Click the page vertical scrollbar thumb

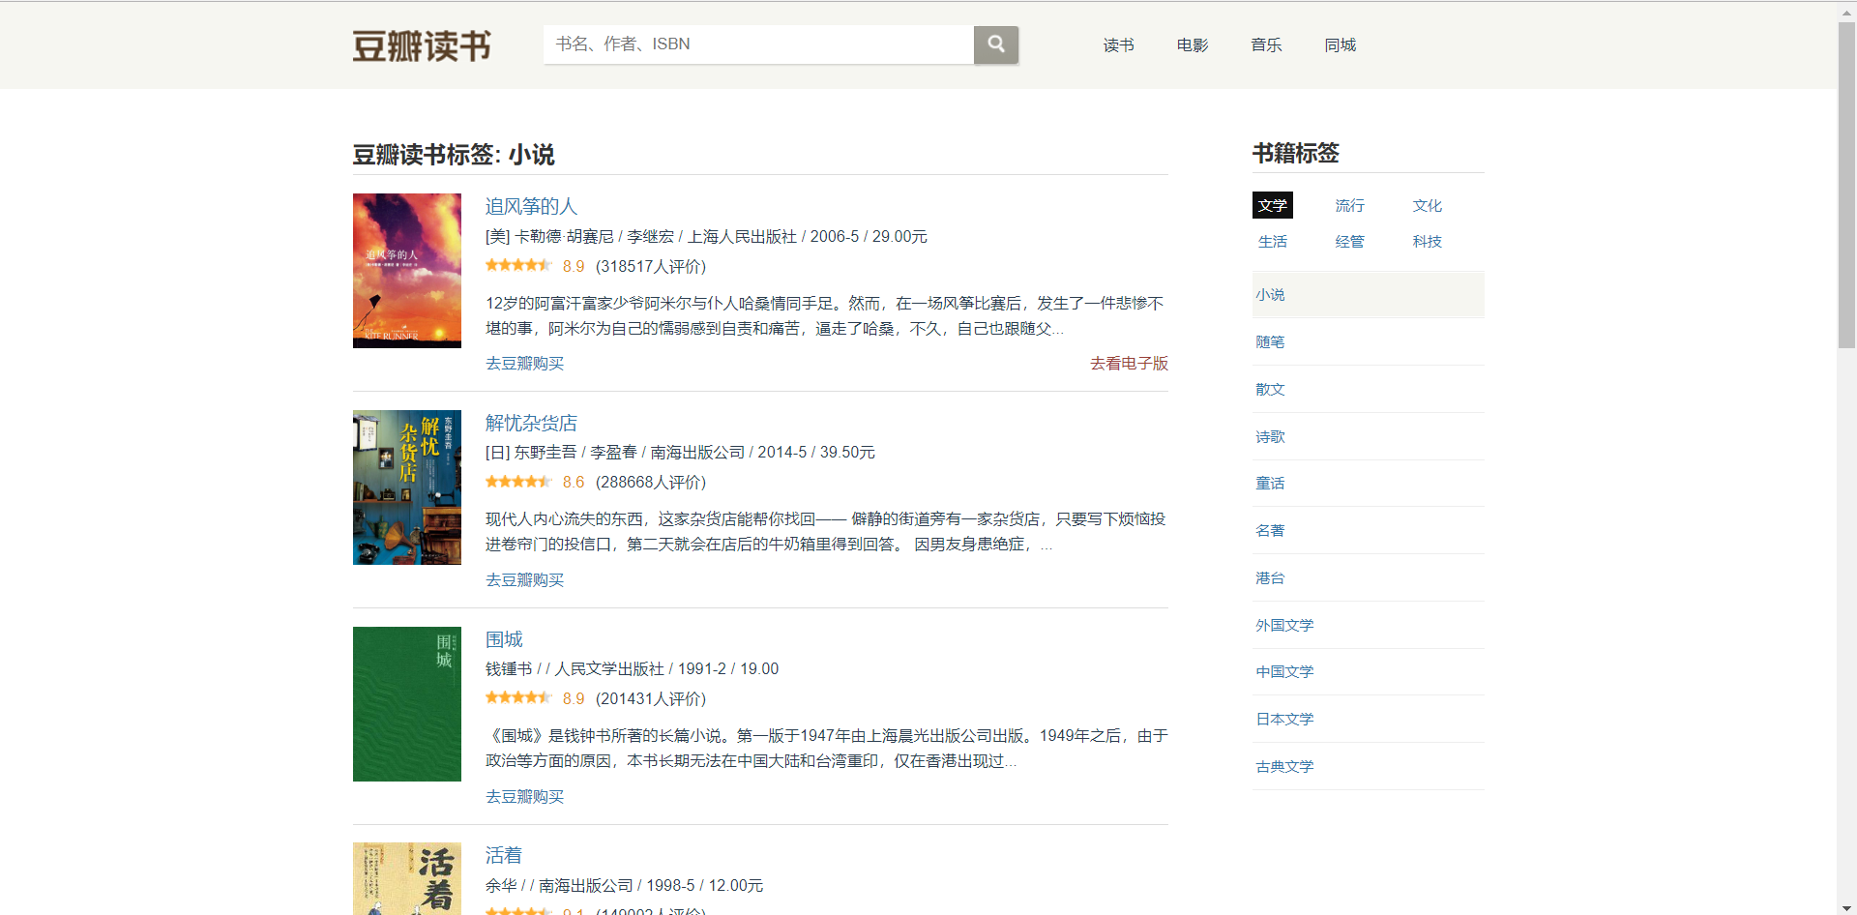click(x=1846, y=184)
